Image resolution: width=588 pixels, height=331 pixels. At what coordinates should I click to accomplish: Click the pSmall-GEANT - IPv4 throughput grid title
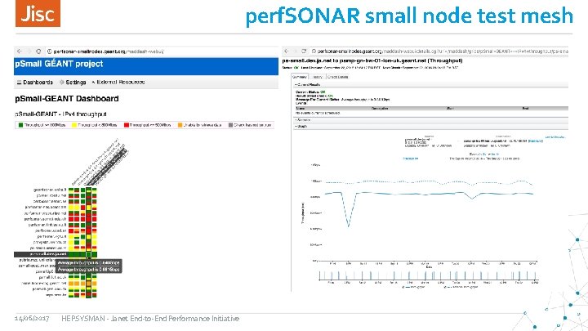click(60, 114)
